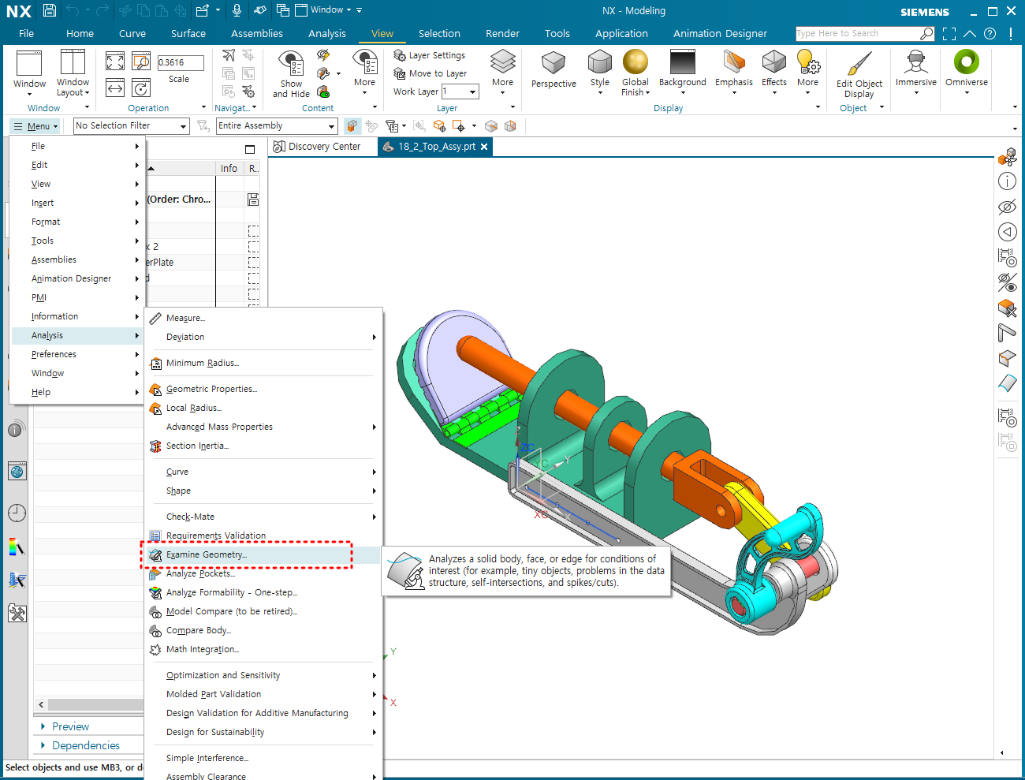Open the Background display icon
This screenshot has width=1025, height=780.
tap(682, 62)
